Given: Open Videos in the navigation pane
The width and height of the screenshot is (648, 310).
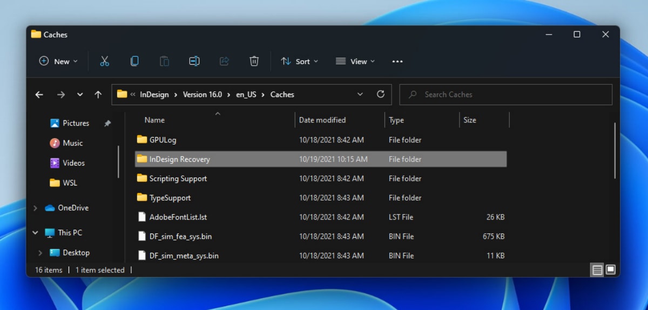Looking at the screenshot, I should [x=74, y=163].
